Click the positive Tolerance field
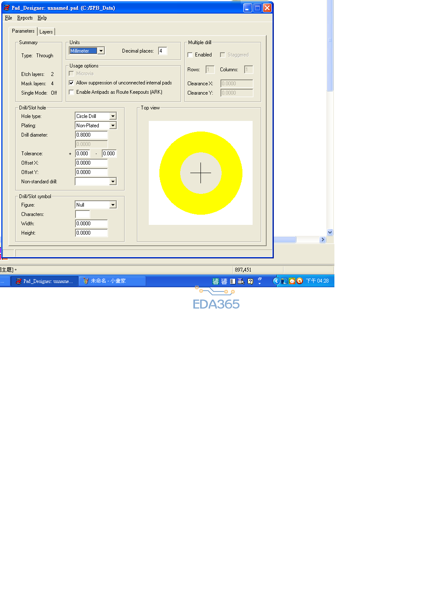This screenshot has height=594, width=434. [x=82, y=154]
